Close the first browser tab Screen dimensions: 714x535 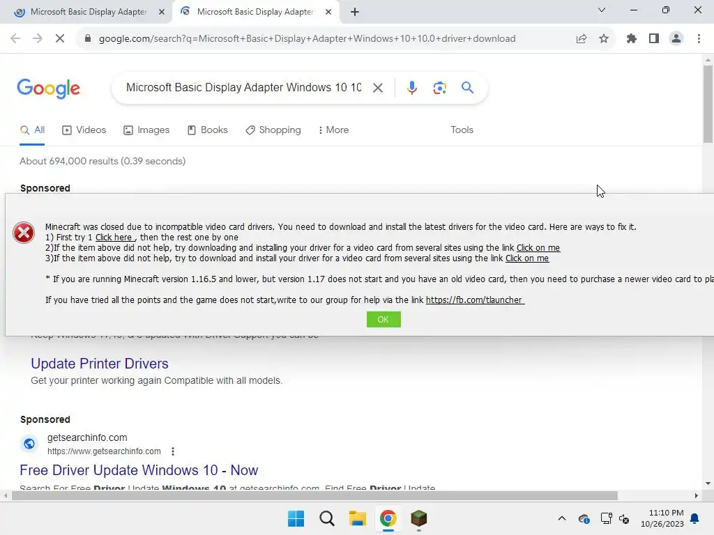pos(162,13)
